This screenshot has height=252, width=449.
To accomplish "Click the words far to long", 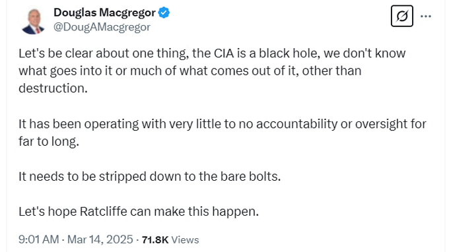I will point(49,142).
